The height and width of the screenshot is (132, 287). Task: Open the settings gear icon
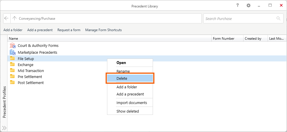point(248,5)
